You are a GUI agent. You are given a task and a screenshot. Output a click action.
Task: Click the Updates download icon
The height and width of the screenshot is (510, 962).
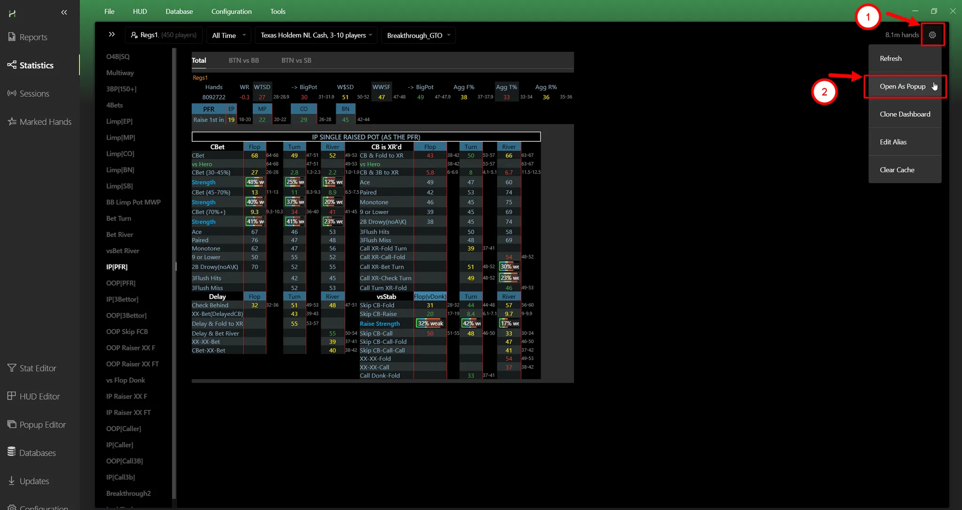point(12,480)
